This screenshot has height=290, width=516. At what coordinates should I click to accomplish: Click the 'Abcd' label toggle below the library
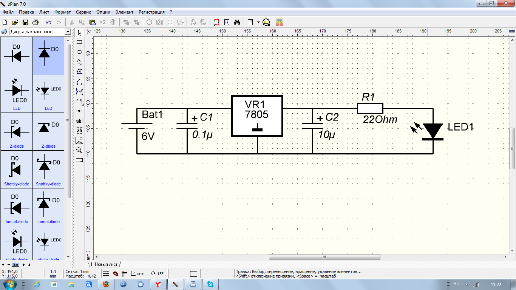click(15, 265)
